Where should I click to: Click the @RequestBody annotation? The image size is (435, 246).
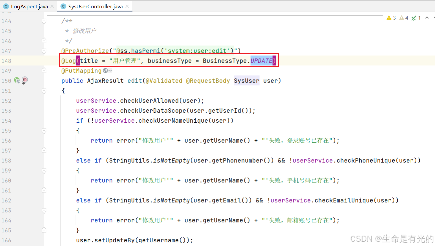(208, 81)
